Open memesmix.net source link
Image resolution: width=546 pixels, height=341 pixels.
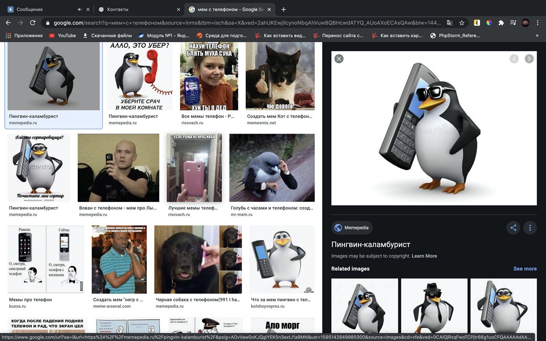pos(261,123)
